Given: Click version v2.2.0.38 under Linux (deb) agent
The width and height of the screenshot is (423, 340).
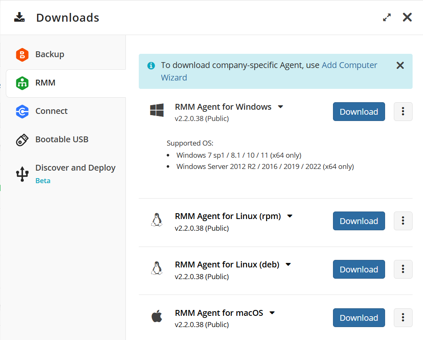Looking at the screenshot, I should 202,277.
